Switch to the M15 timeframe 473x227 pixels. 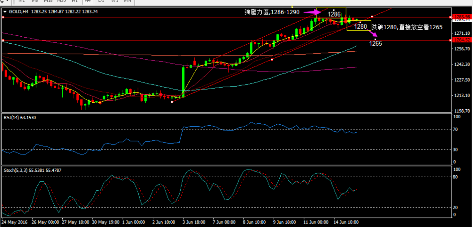coord(48,1)
